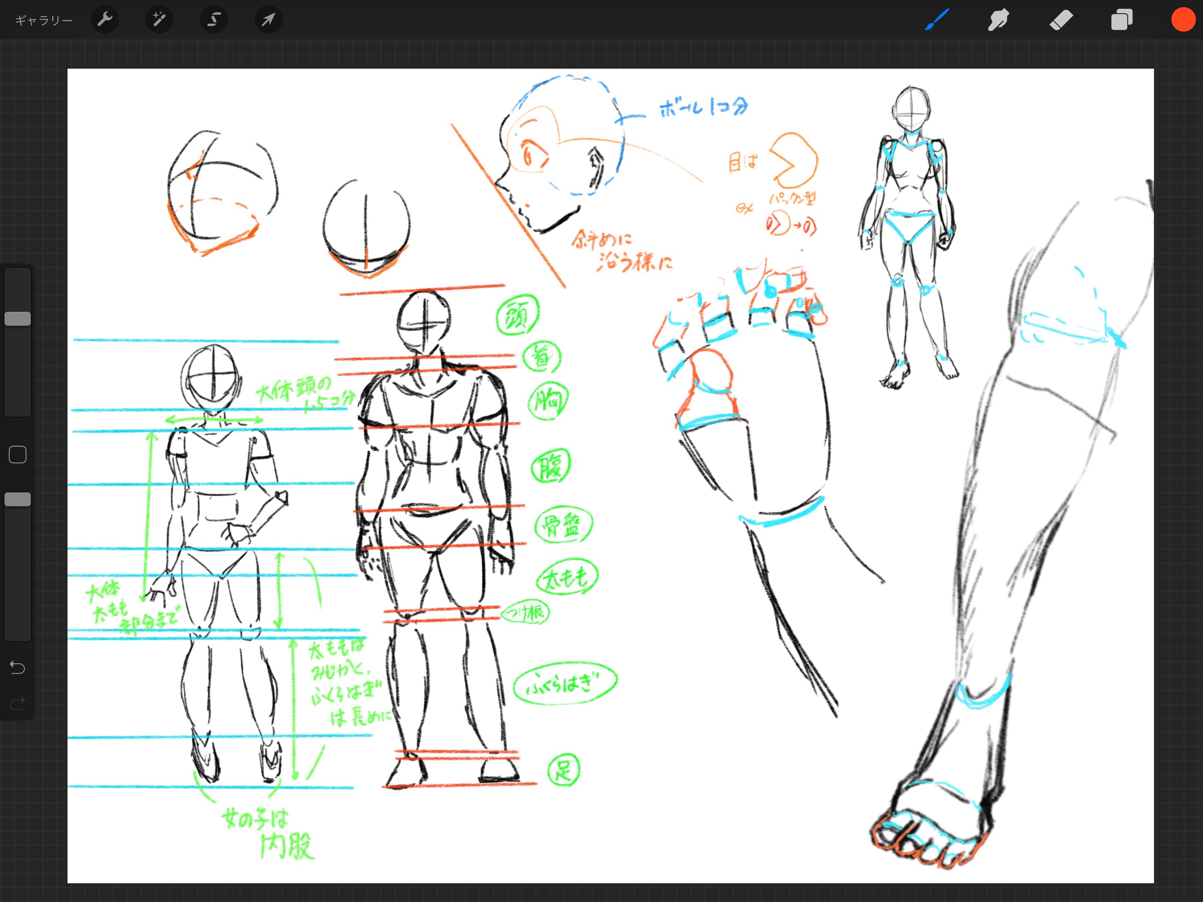Activate the Transform arrow tool

click(x=268, y=19)
